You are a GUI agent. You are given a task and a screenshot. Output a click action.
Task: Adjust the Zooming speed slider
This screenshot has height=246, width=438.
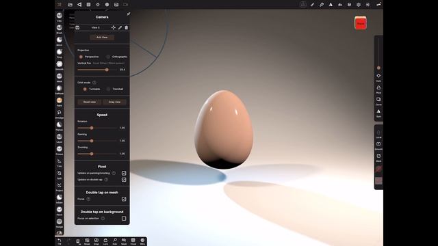(x=97, y=154)
